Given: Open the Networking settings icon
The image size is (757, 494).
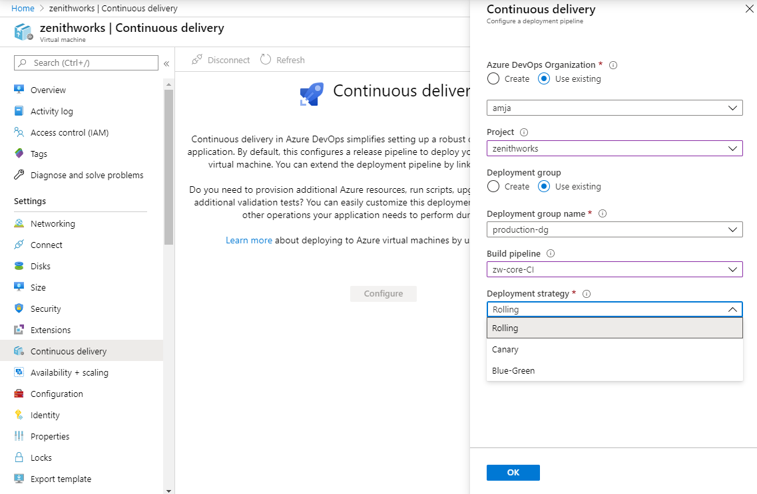Looking at the screenshot, I should [x=20, y=223].
